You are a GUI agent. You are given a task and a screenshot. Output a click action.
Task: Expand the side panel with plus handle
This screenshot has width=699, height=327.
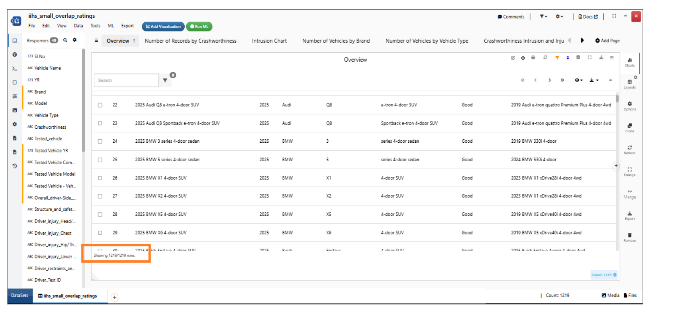pos(616,166)
